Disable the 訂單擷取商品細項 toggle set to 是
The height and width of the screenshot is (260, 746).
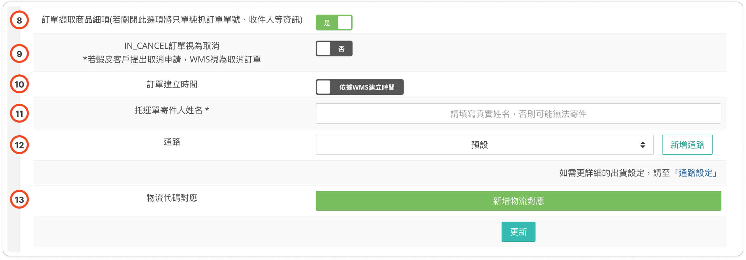pyautogui.click(x=334, y=23)
